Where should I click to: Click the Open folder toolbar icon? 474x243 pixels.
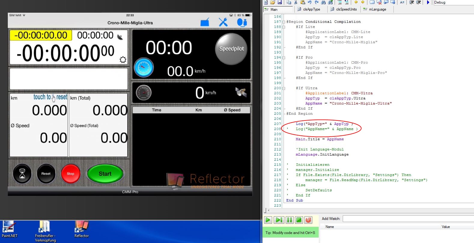coord(272,2)
